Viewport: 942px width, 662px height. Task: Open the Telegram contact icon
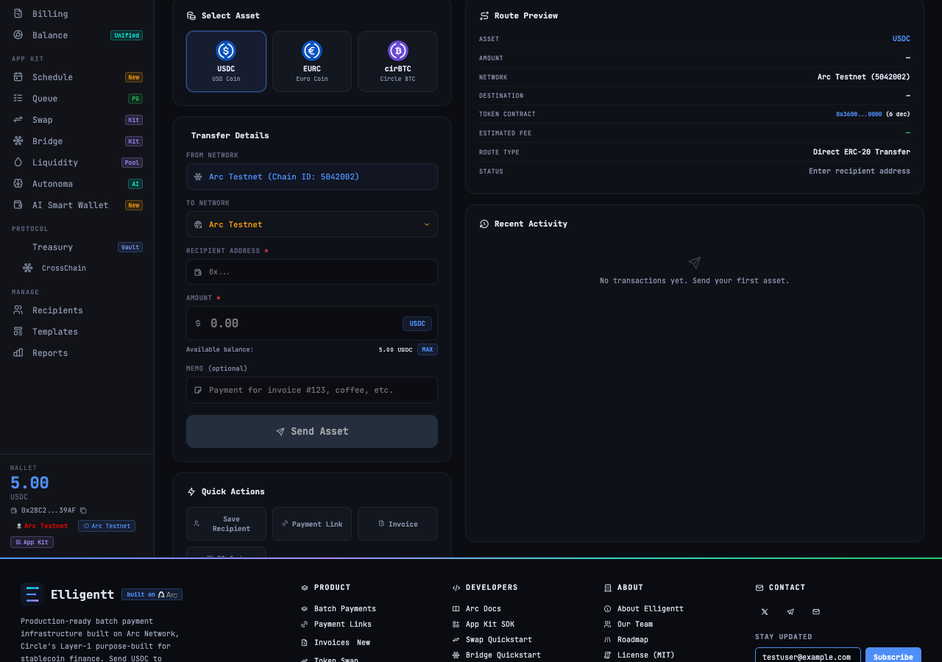pos(790,611)
